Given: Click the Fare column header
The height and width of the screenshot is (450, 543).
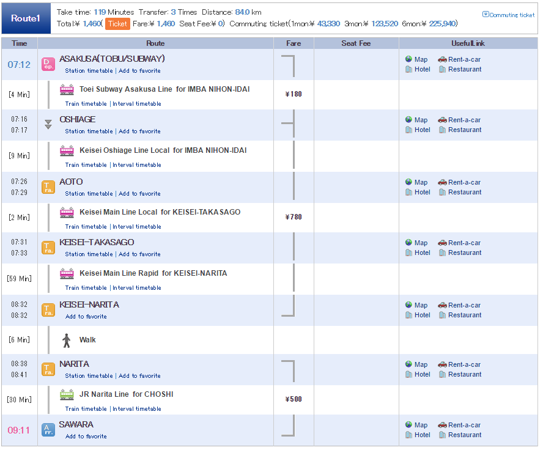Looking at the screenshot, I should point(294,43).
